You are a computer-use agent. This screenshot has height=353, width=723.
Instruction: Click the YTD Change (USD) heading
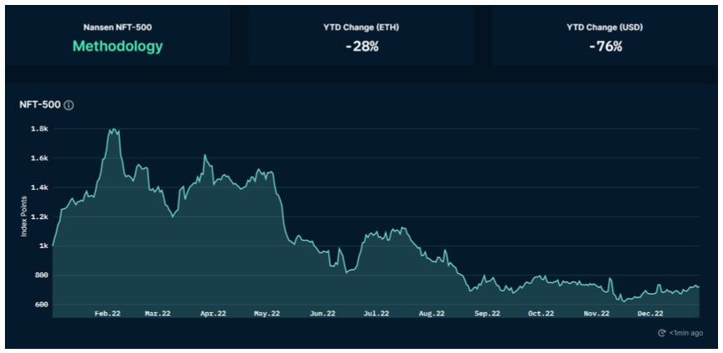(x=605, y=27)
